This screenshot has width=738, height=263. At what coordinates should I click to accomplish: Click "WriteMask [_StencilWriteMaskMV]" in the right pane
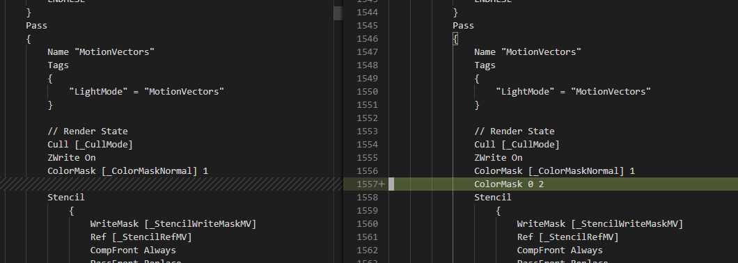coord(600,224)
